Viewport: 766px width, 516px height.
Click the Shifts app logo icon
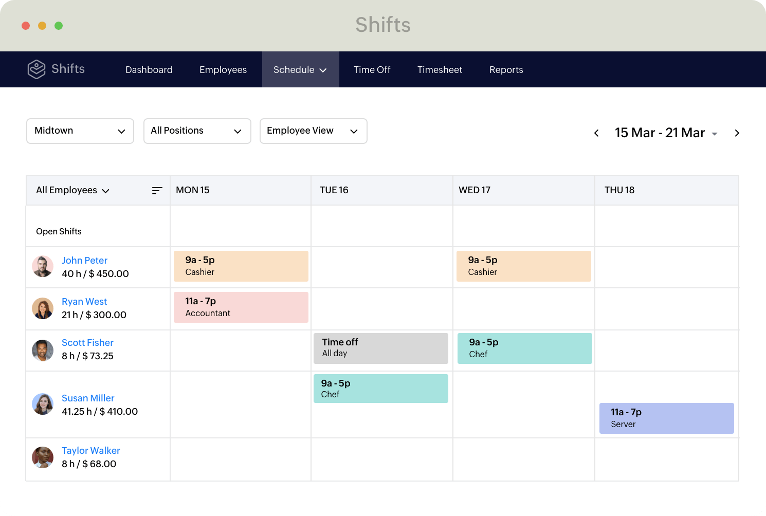pos(36,69)
